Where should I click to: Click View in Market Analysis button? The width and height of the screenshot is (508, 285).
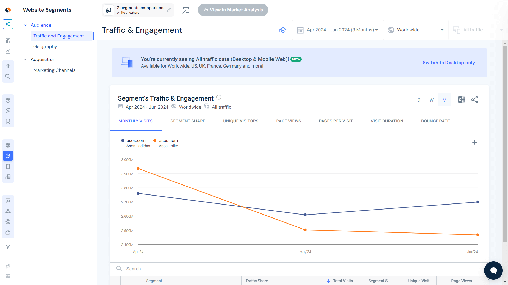tap(233, 10)
